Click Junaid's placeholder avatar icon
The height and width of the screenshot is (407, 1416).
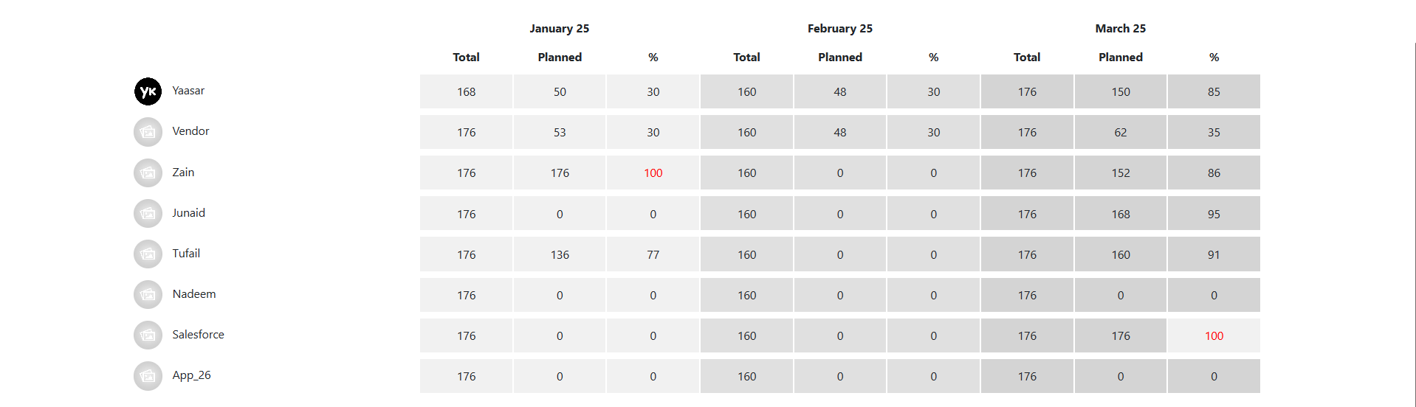tap(148, 214)
